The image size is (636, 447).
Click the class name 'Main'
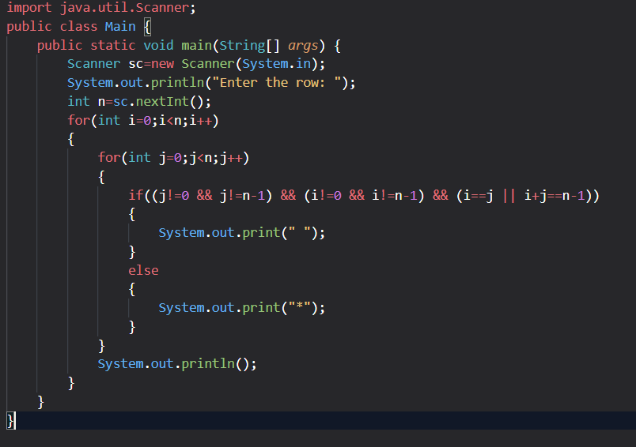pyautogui.click(x=120, y=27)
